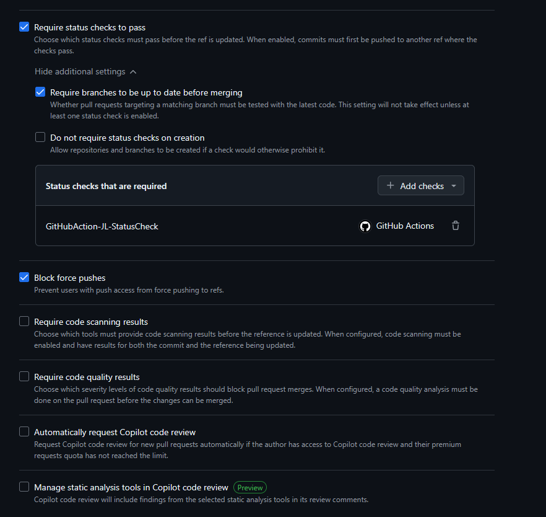Enable Do not require status checks on creation
This screenshot has height=517, width=546.
[x=40, y=136]
